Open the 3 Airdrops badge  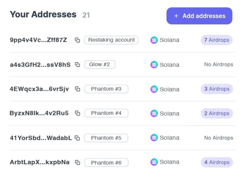pyautogui.click(x=216, y=89)
